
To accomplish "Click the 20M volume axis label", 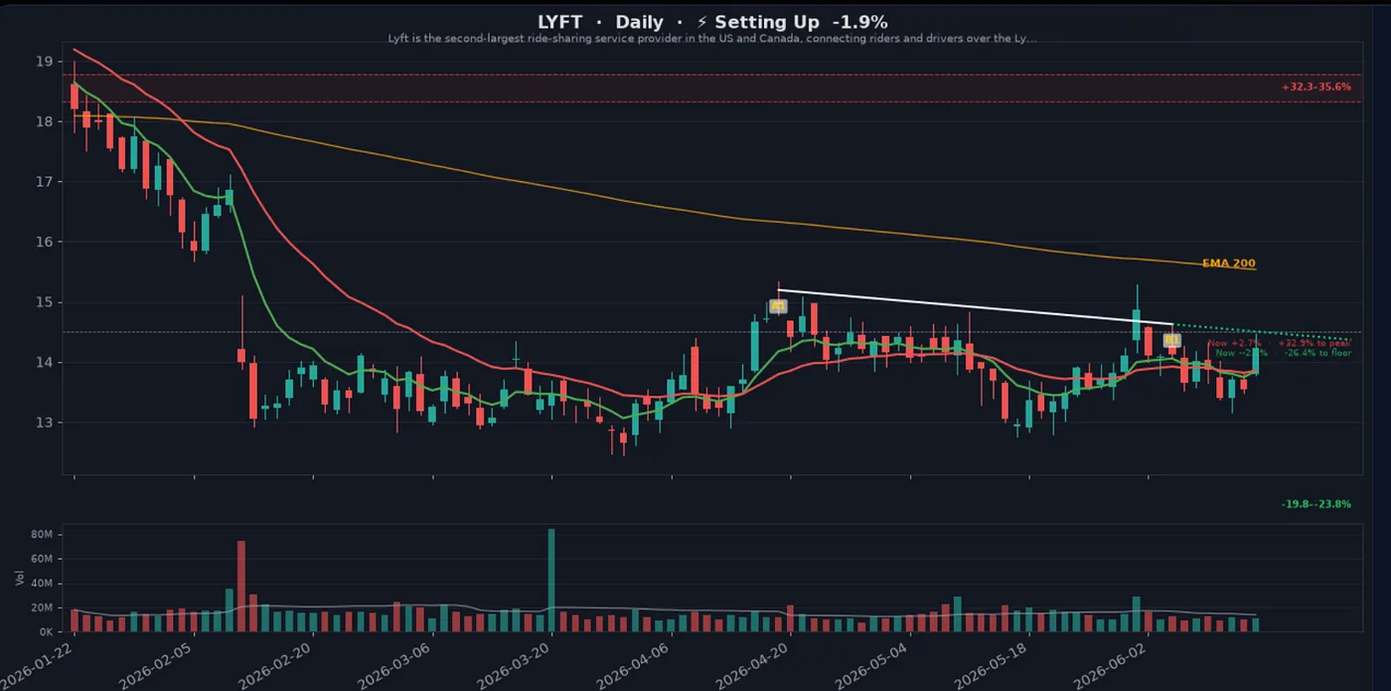I will coord(42,607).
